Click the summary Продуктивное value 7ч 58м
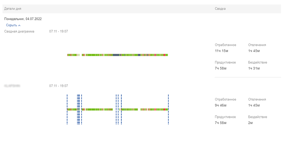The height and width of the screenshot is (162, 288). pyautogui.click(x=220, y=68)
